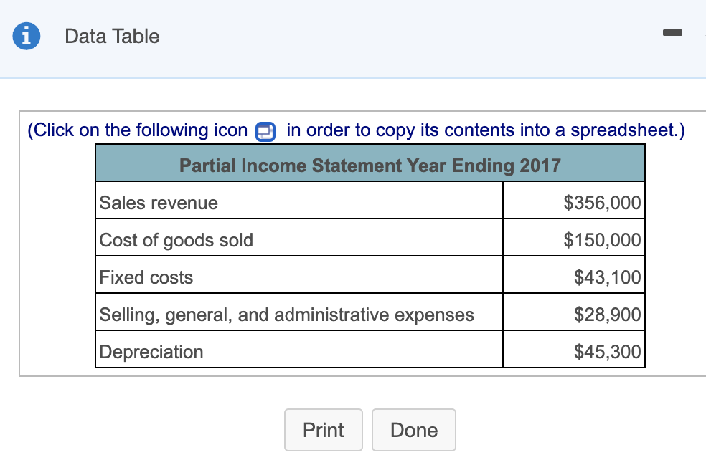706x470 pixels.
Task: Click the Print button
Action: tap(323, 430)
